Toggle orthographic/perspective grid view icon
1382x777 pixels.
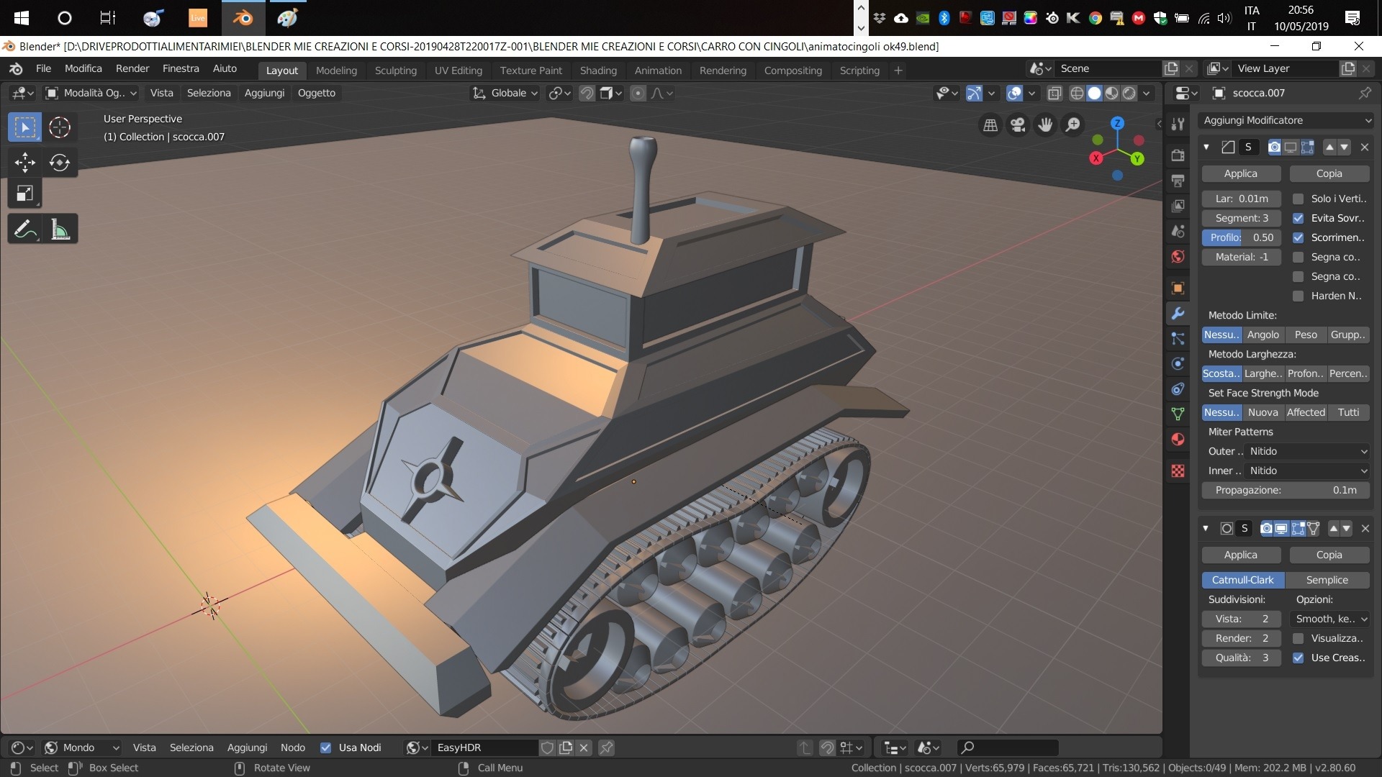click(990, 125)
